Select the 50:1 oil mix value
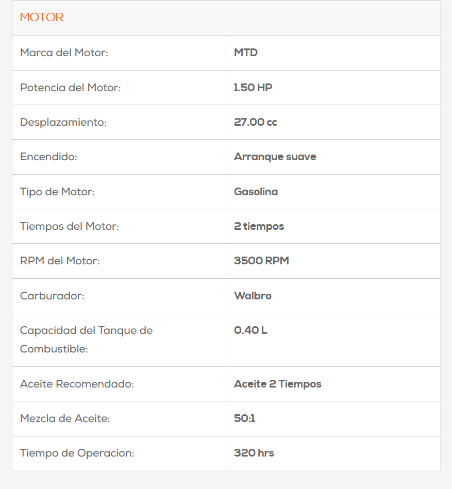452x489 pixels. tap(245, 418)
